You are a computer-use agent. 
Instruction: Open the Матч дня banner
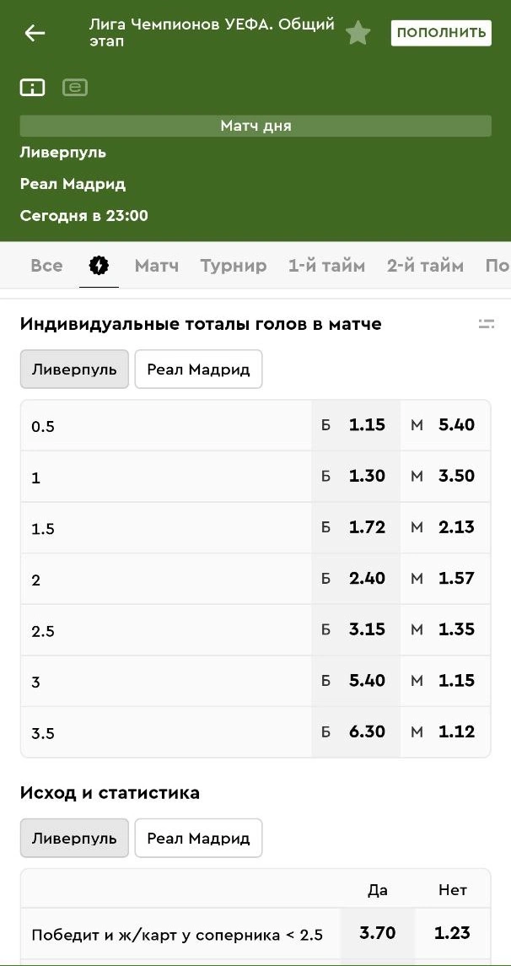255,126
